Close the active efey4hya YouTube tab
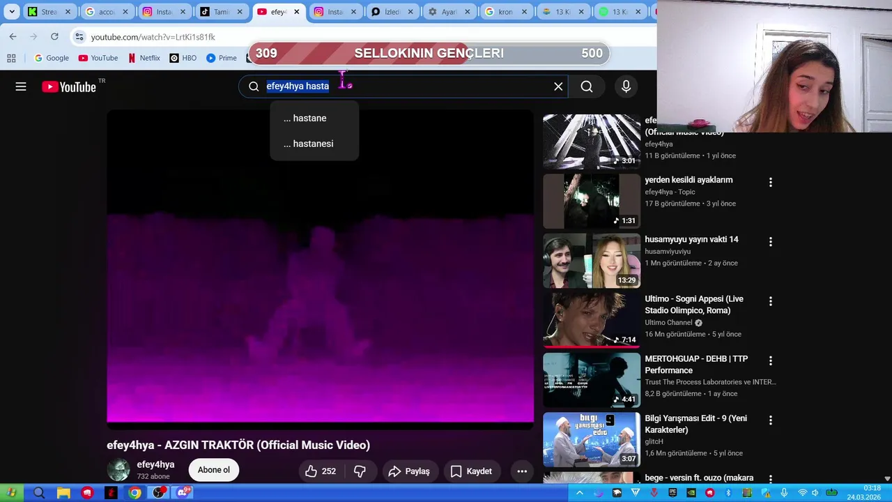The height and width of the screenshot is (502, 892). [296, 12]
